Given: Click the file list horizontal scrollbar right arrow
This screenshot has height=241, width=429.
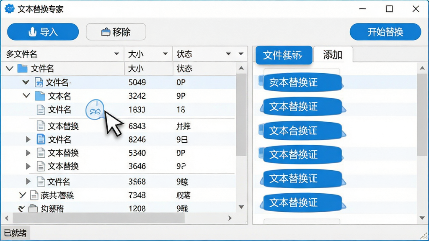Looking at the screenshot, I should pos(230,218).
